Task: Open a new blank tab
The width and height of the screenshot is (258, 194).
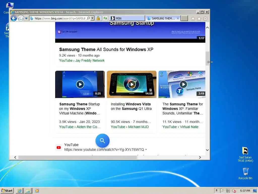Action: coord(184,18)
